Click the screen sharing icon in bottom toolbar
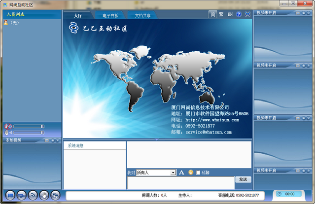315x204 pixels. pos(55,195)
